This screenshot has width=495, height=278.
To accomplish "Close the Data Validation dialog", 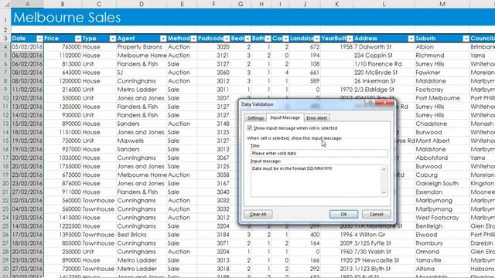I will coord(385,103).
